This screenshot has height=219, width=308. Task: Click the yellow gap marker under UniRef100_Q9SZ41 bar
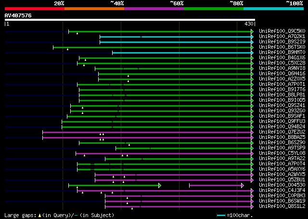(82, 108)
